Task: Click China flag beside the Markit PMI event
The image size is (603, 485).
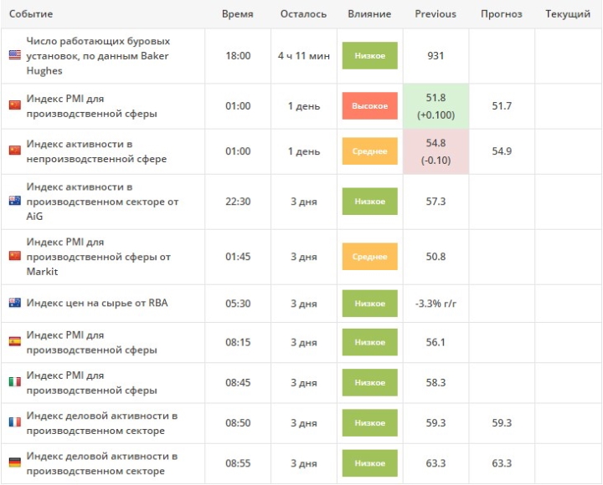Action: (x=14, y=256)
